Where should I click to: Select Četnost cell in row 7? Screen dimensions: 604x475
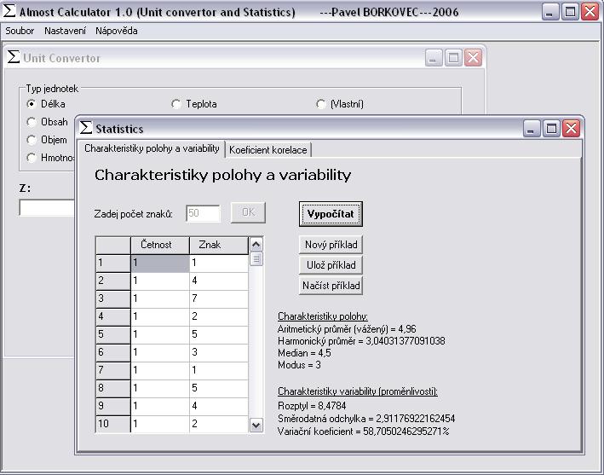click(160, 370)
